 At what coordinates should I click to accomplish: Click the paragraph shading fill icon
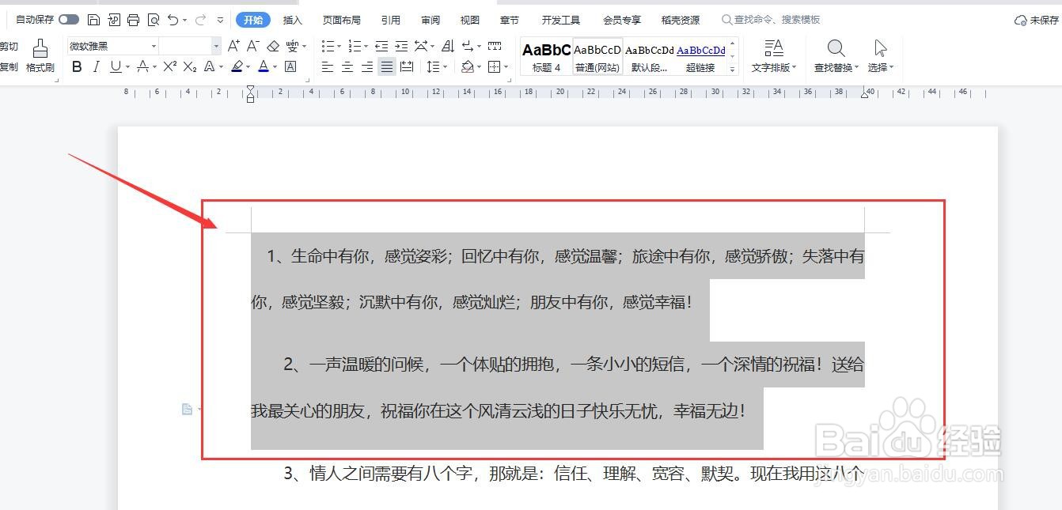tap(468, 67)
